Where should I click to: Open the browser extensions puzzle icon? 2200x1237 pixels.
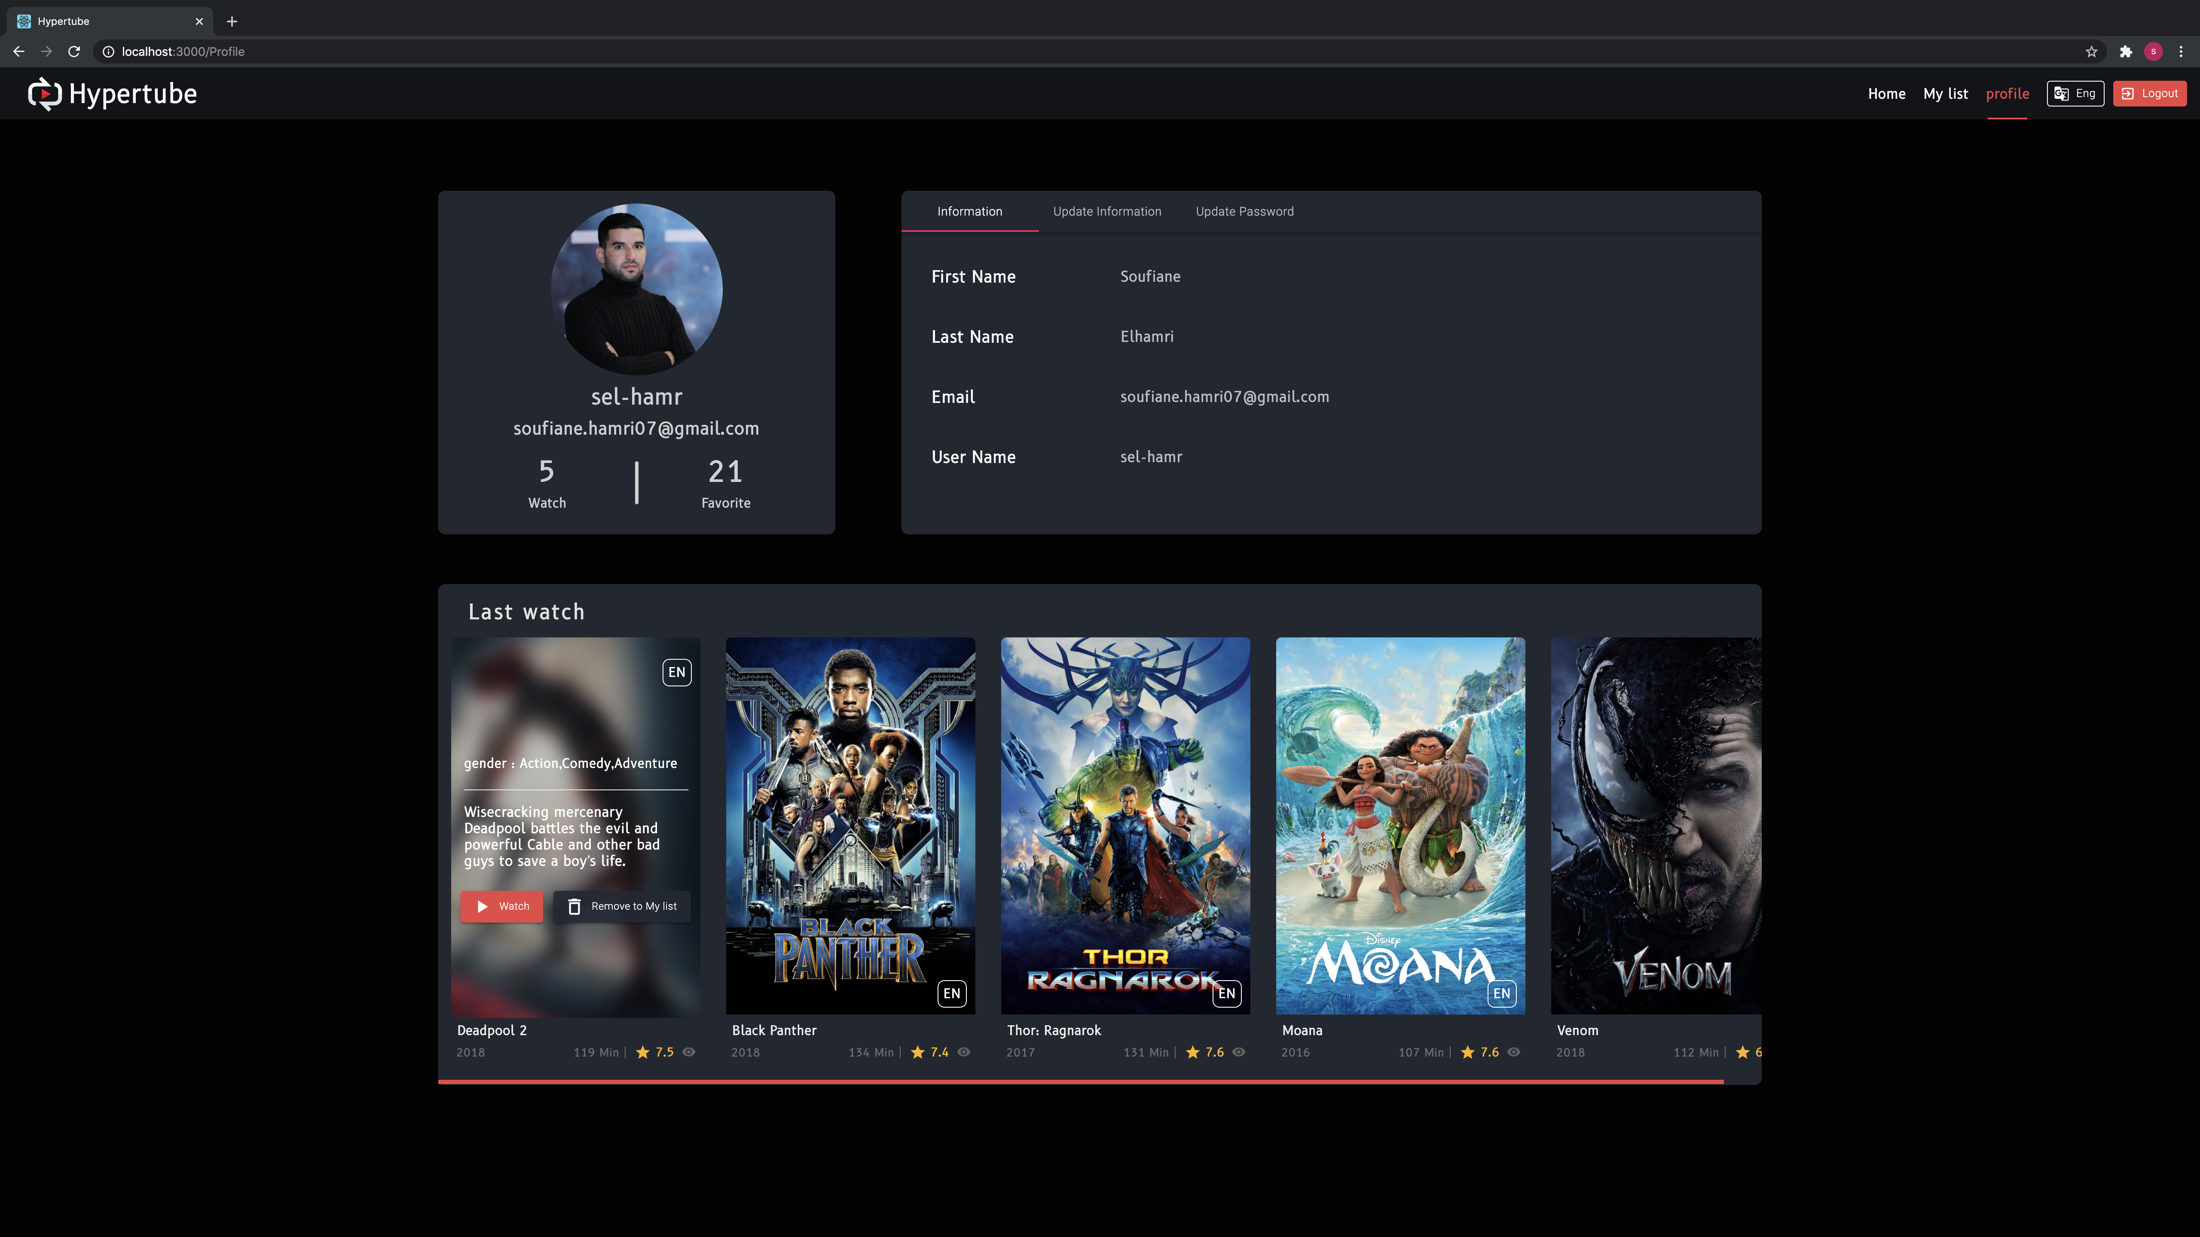pos(2126,52)
